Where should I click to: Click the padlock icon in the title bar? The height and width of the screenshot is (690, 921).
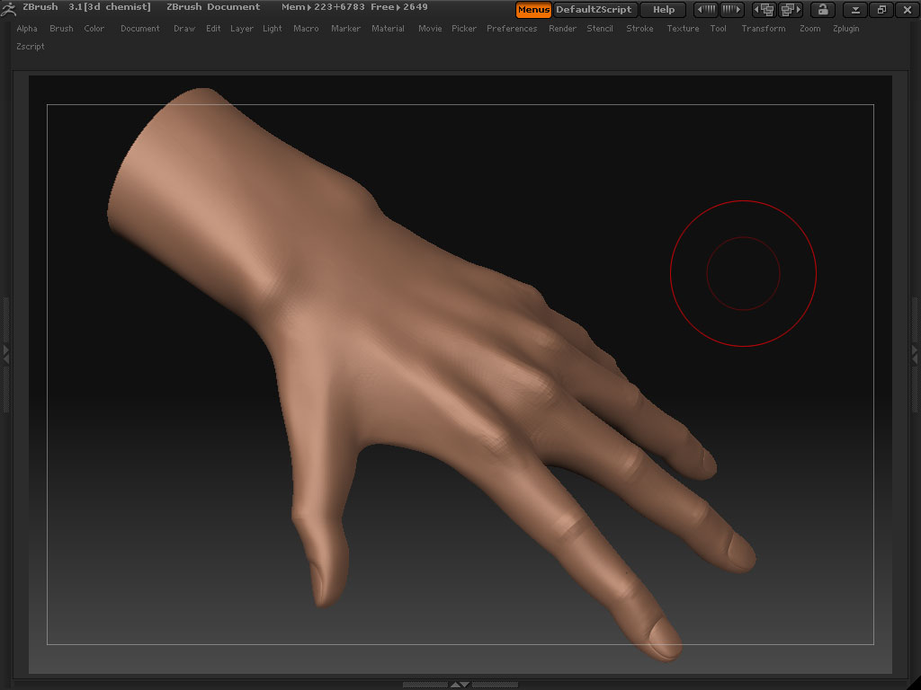tap(823, 9)
